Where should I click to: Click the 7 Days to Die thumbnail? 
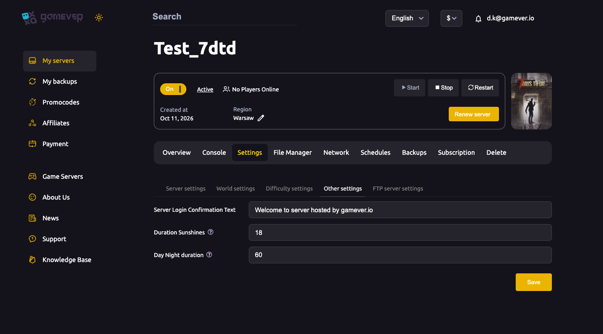pos(532,101)
